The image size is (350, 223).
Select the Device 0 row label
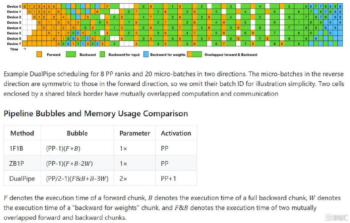14,7
